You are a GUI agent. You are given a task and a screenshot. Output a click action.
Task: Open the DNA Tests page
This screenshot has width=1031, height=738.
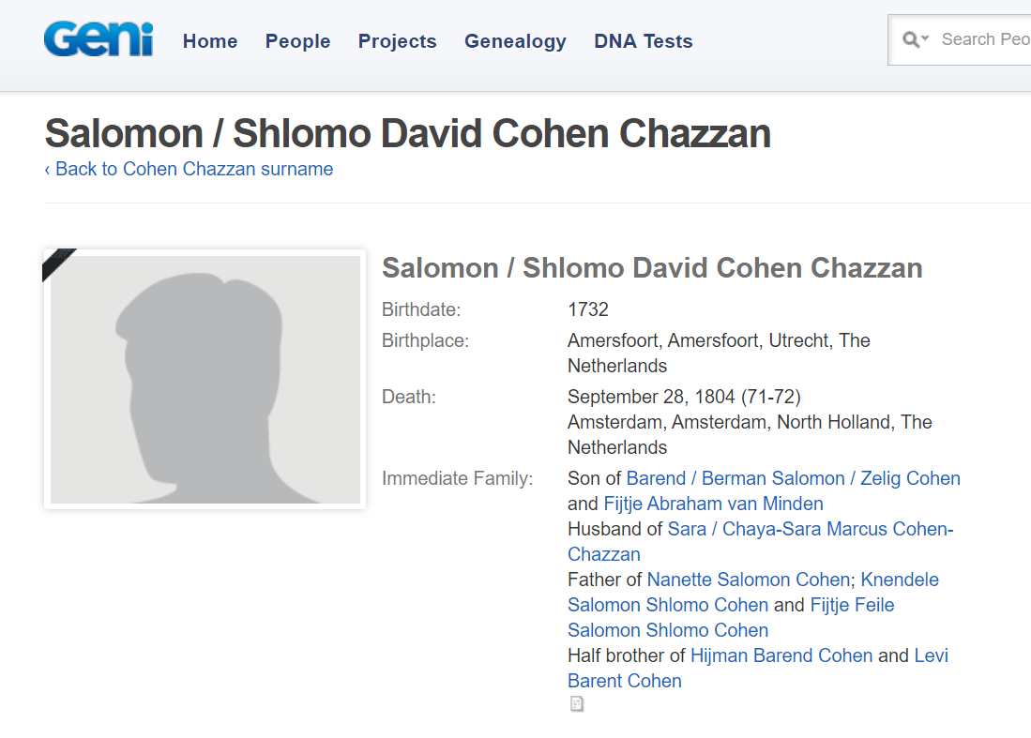[x=643, y=41]
